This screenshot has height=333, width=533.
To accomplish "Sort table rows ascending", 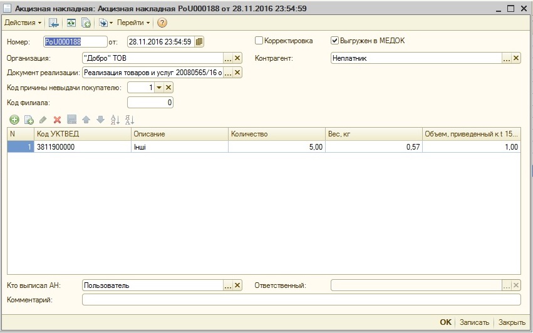I will 115,120.
